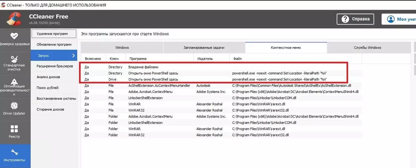Select Folder UnlockerShellExtension entry

coord(221,123)
